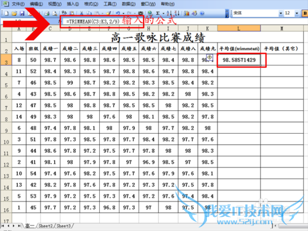This screenshot has width=308, height=231.
Task: Open the font name dropdown arrow
Action: 281,14
